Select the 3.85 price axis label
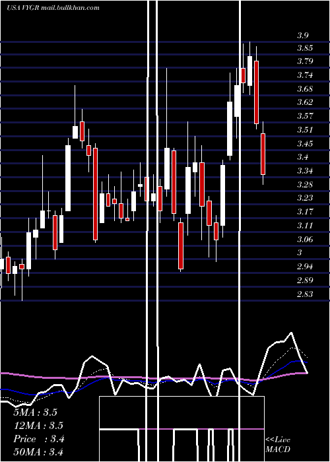The image size is (330, 462). [x=305, y=48]
